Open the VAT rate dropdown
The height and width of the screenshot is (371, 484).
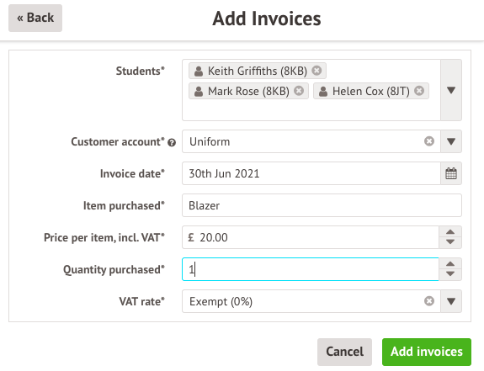coord(451,301)
